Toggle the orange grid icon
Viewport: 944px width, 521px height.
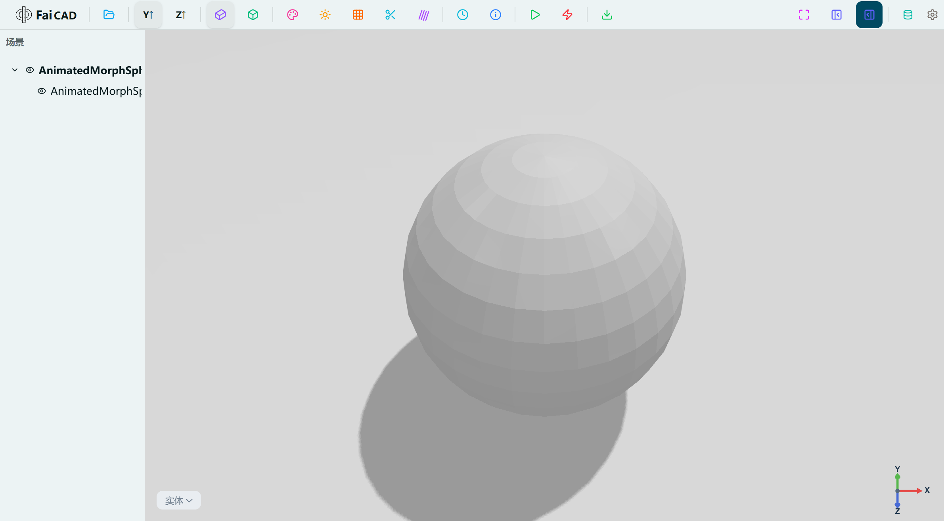click(358, 15)
